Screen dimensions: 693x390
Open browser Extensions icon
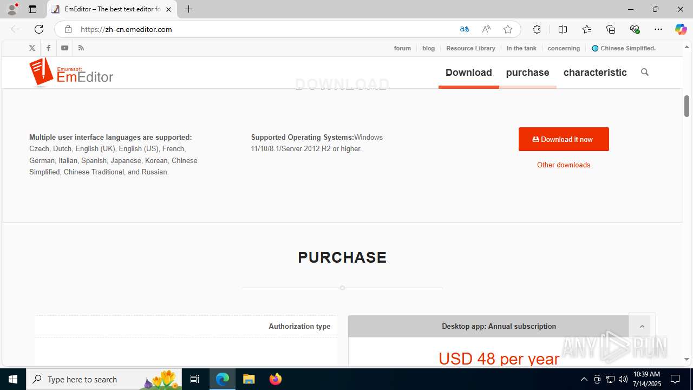coord(537,29)
